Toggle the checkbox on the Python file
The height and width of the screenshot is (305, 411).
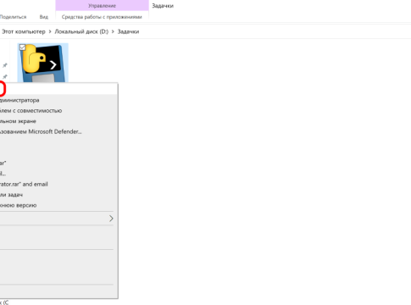(x=22, y=47)
